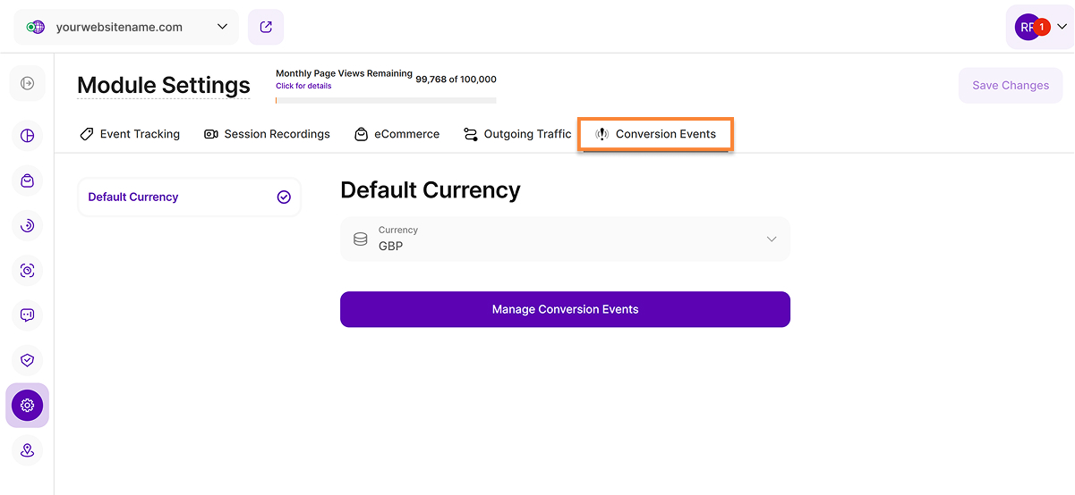This screenshot has height=495, width=1075.
Task: Open the Click for details link
Action: [303, 86]
